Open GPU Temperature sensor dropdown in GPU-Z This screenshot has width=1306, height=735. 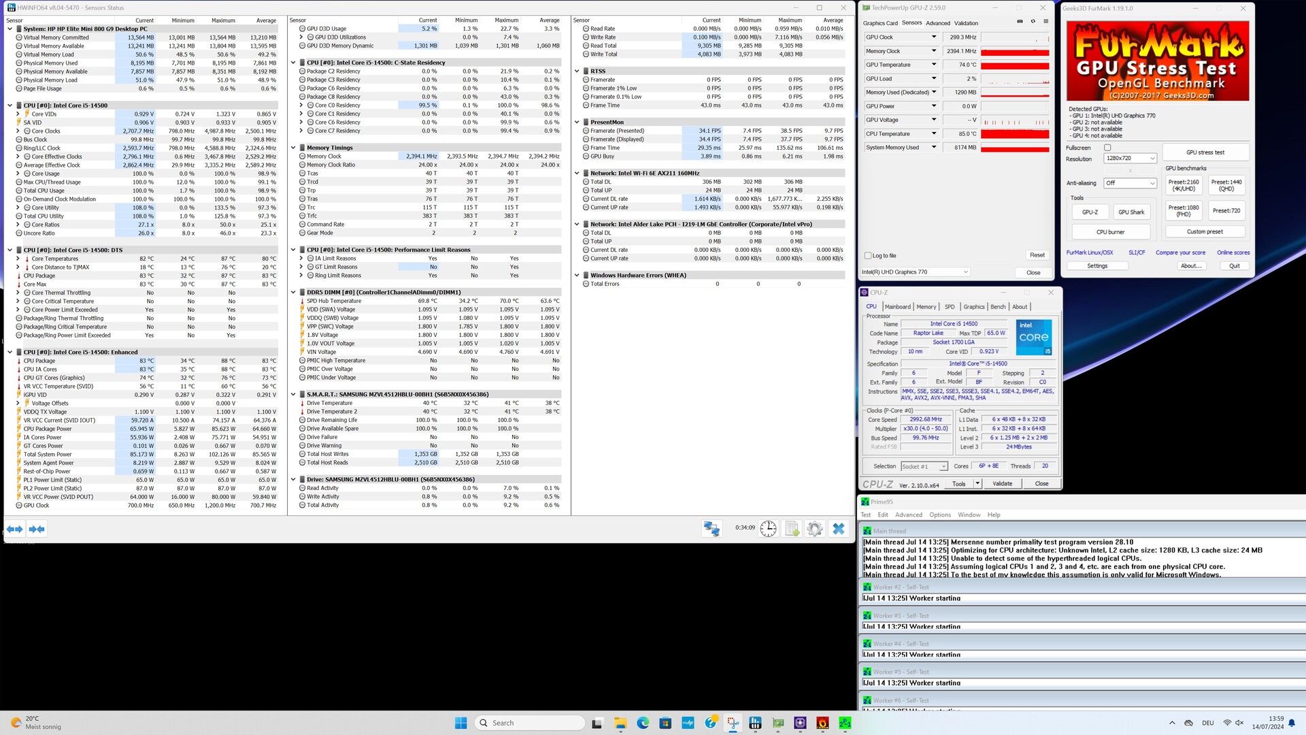(x=934, y=65)
